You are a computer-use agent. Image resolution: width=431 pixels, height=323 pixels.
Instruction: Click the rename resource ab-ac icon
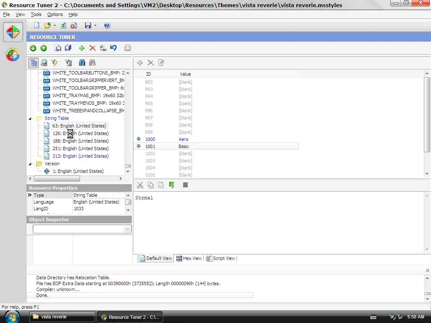point(103,48)
